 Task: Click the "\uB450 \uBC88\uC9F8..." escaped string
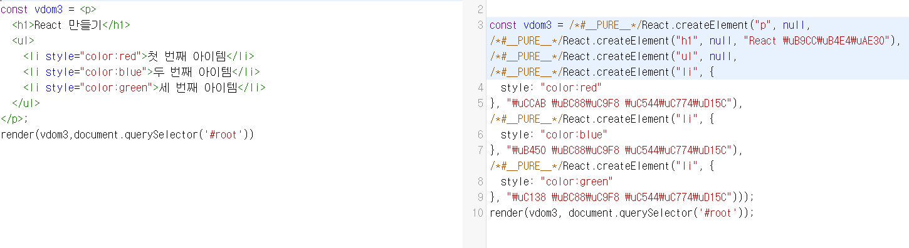point(619,150)
